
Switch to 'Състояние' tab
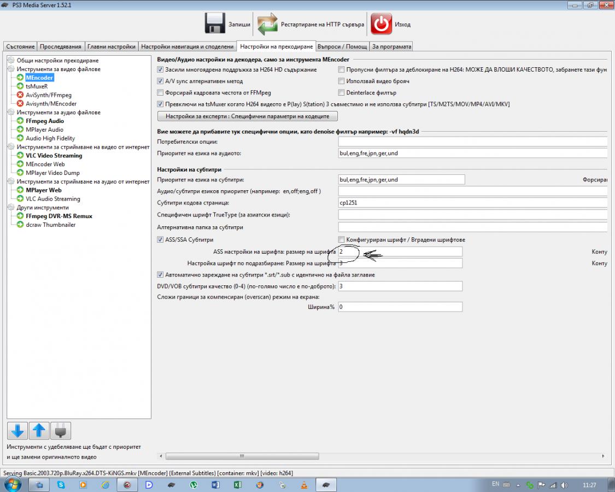[20, 46]
